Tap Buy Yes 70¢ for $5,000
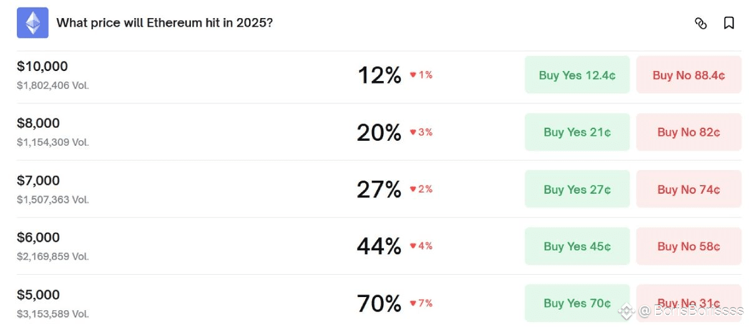 click(x=577, y=303)
